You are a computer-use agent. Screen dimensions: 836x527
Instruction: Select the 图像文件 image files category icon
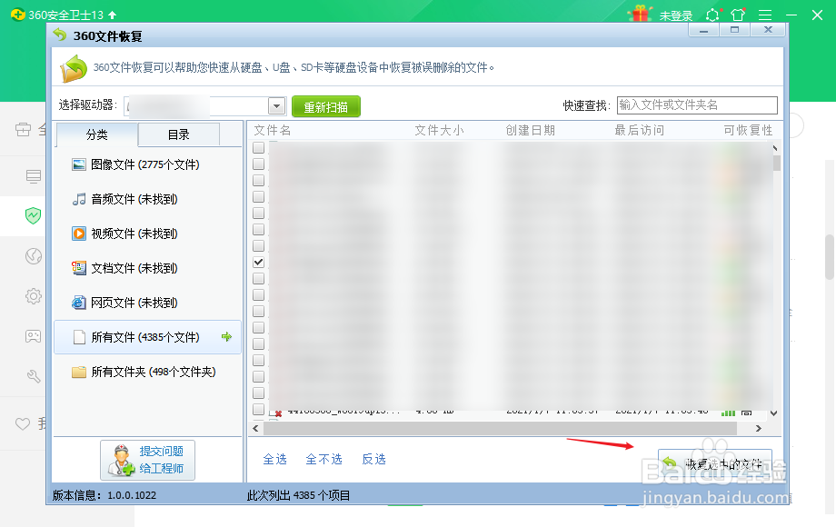(80, 164)
